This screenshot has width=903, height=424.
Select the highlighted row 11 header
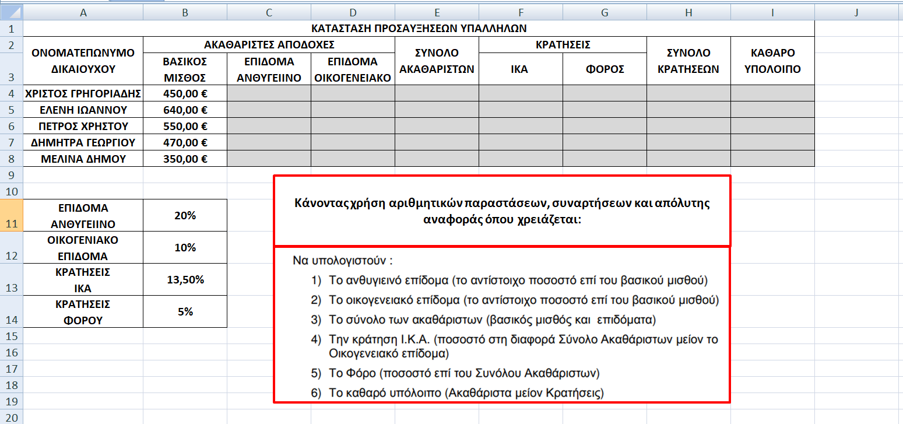[11, 215]
